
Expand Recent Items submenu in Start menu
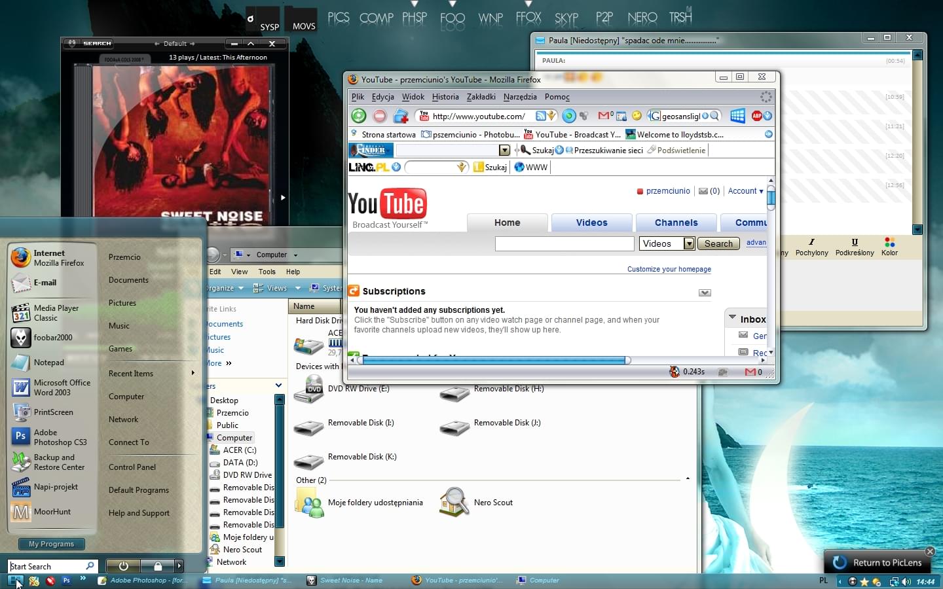point(193,373)
